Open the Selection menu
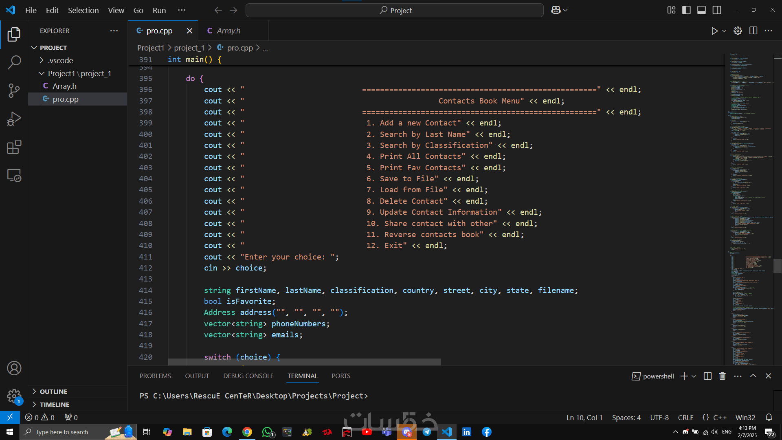Image resolution: width=782 pixels, height=440 pixels. (83, 10)
